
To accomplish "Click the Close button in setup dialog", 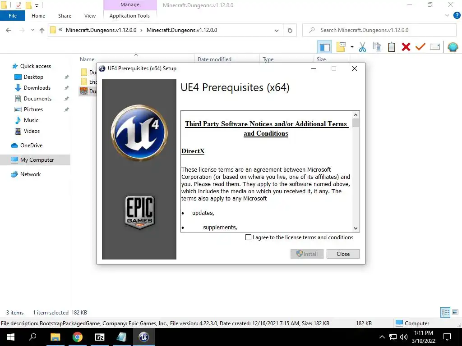I will 343,254.
